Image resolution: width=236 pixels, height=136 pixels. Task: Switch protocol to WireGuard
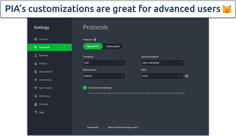click(113, 46)
